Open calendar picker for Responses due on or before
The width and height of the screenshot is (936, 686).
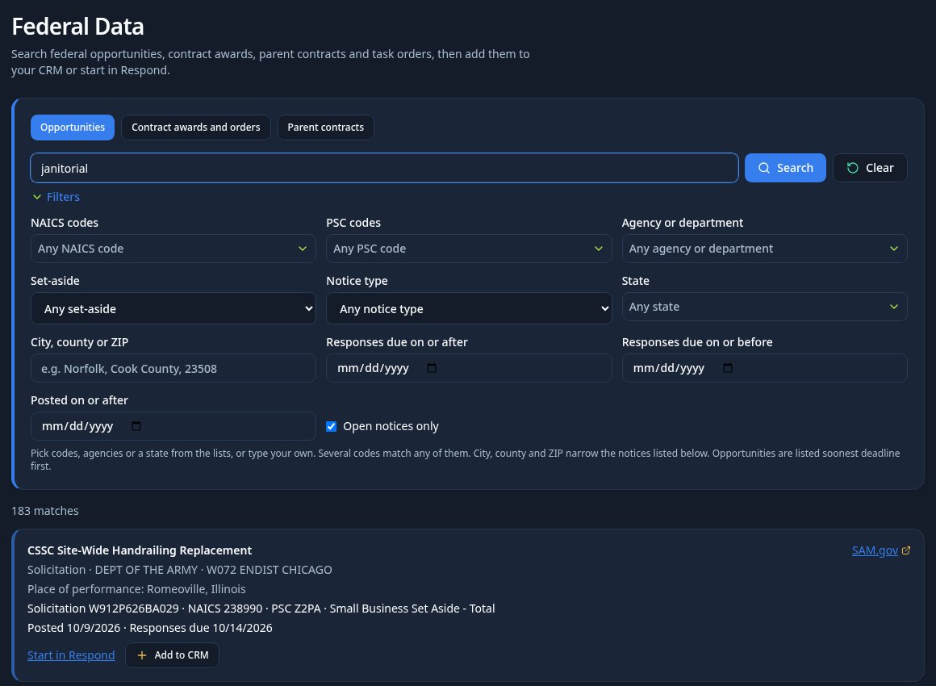point(727,368)
